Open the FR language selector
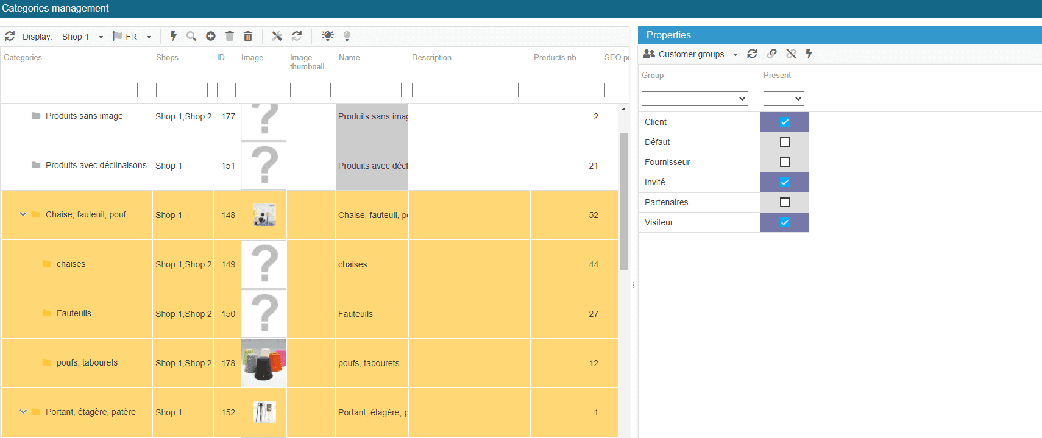The image size is (1042, 438). click(133, 37)
